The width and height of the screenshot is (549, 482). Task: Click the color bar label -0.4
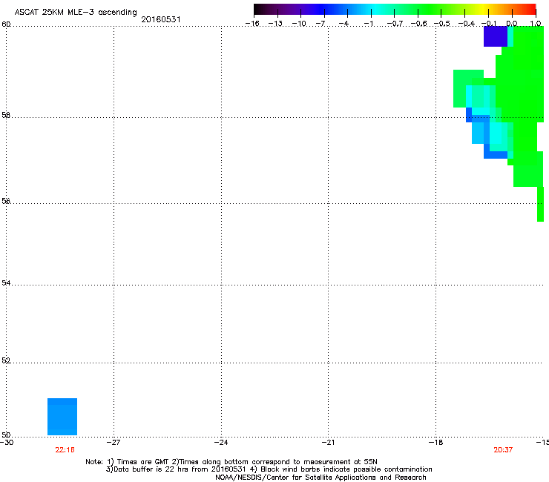click(x=466, y=24)
